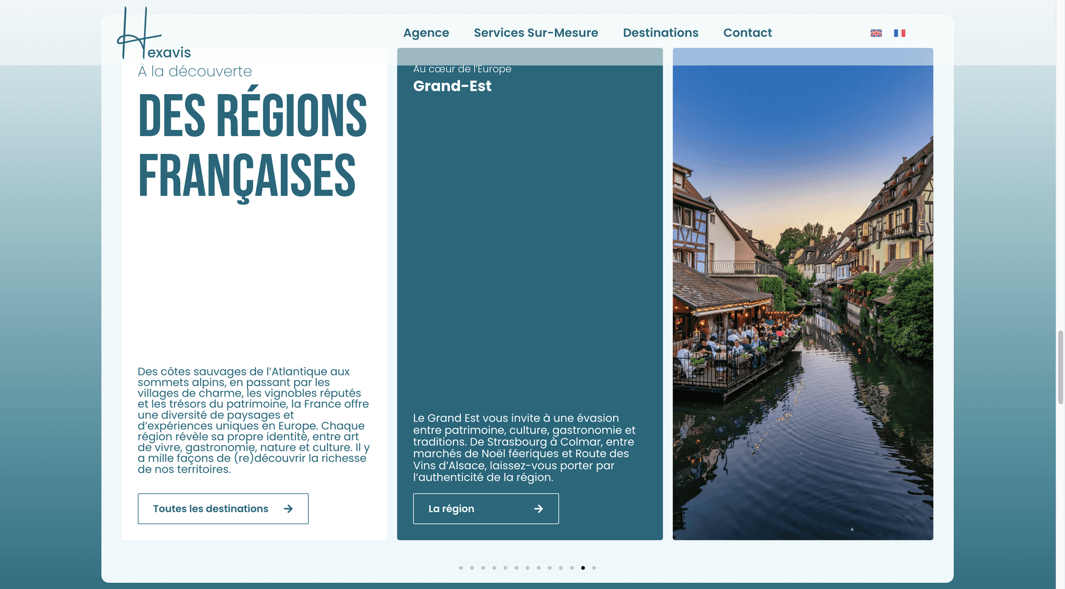Select the third carousel pagination dot
The width and height of the screenshot is (1065, 589).
(483, 568)
